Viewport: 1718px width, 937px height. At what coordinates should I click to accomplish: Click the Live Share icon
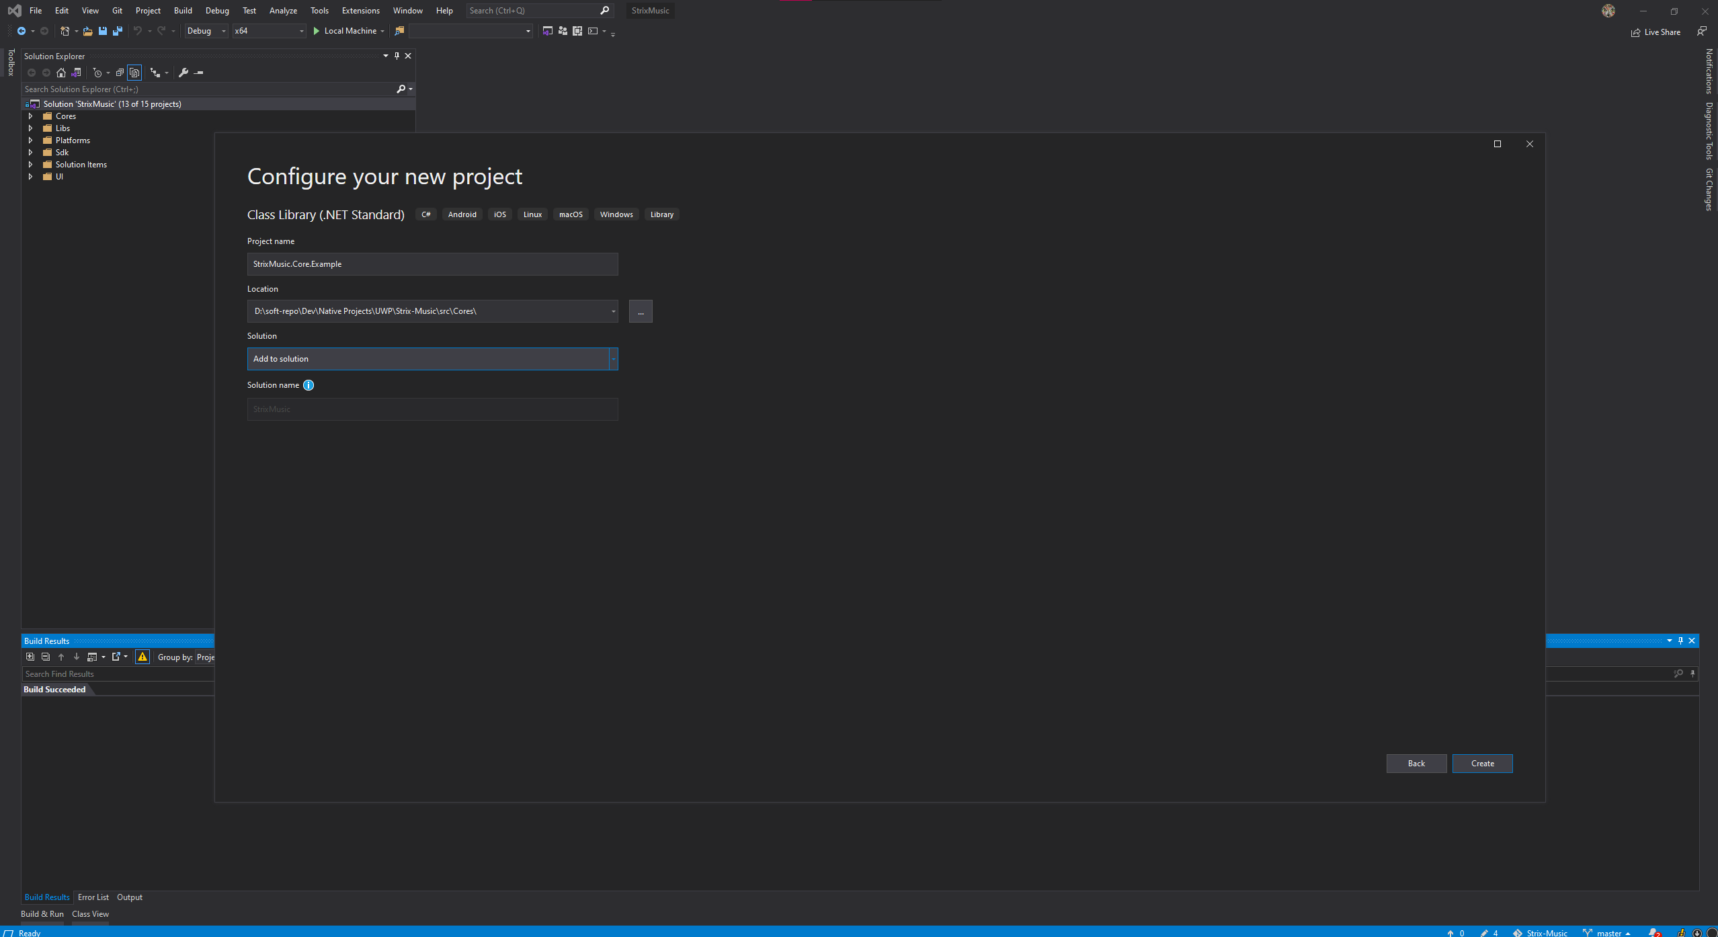[x=1635, y=32]
